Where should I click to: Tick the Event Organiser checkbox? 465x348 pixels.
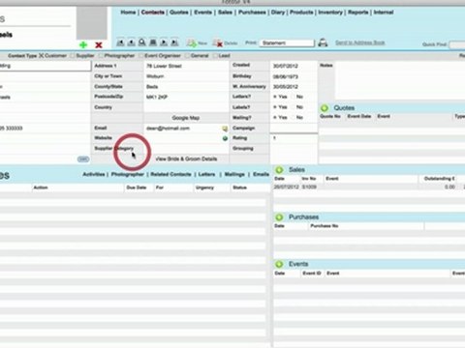(141, 56)
